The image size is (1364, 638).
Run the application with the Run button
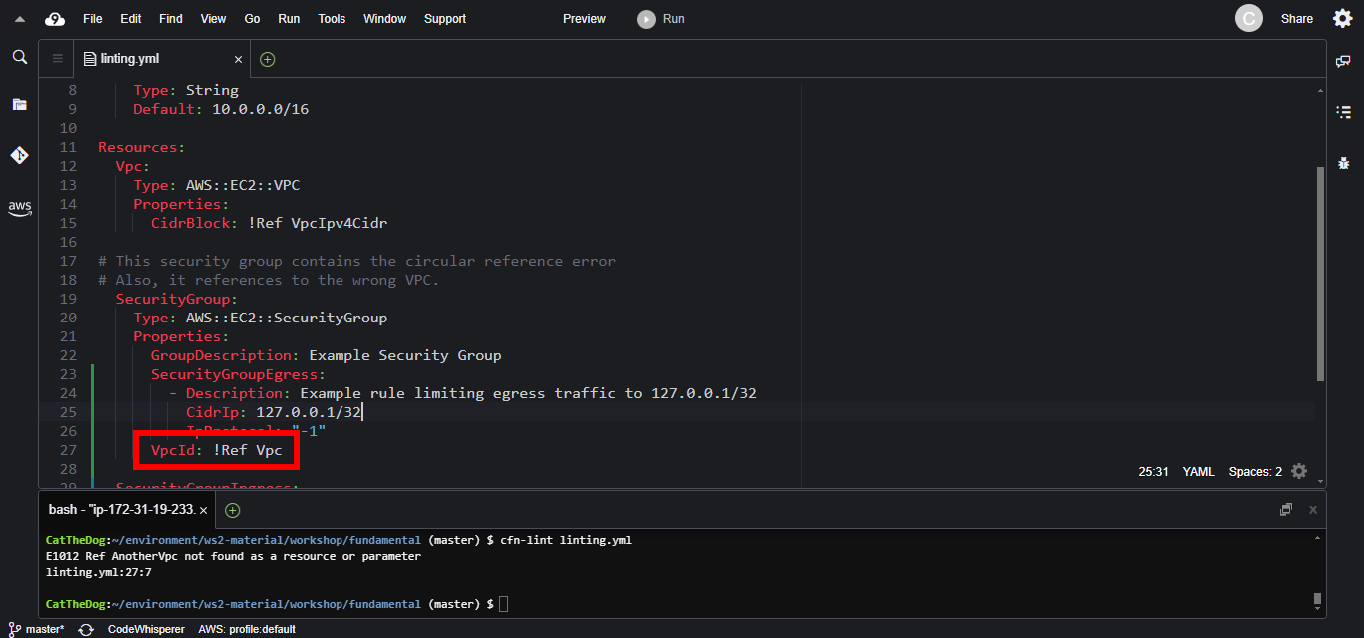coord(660,18)
